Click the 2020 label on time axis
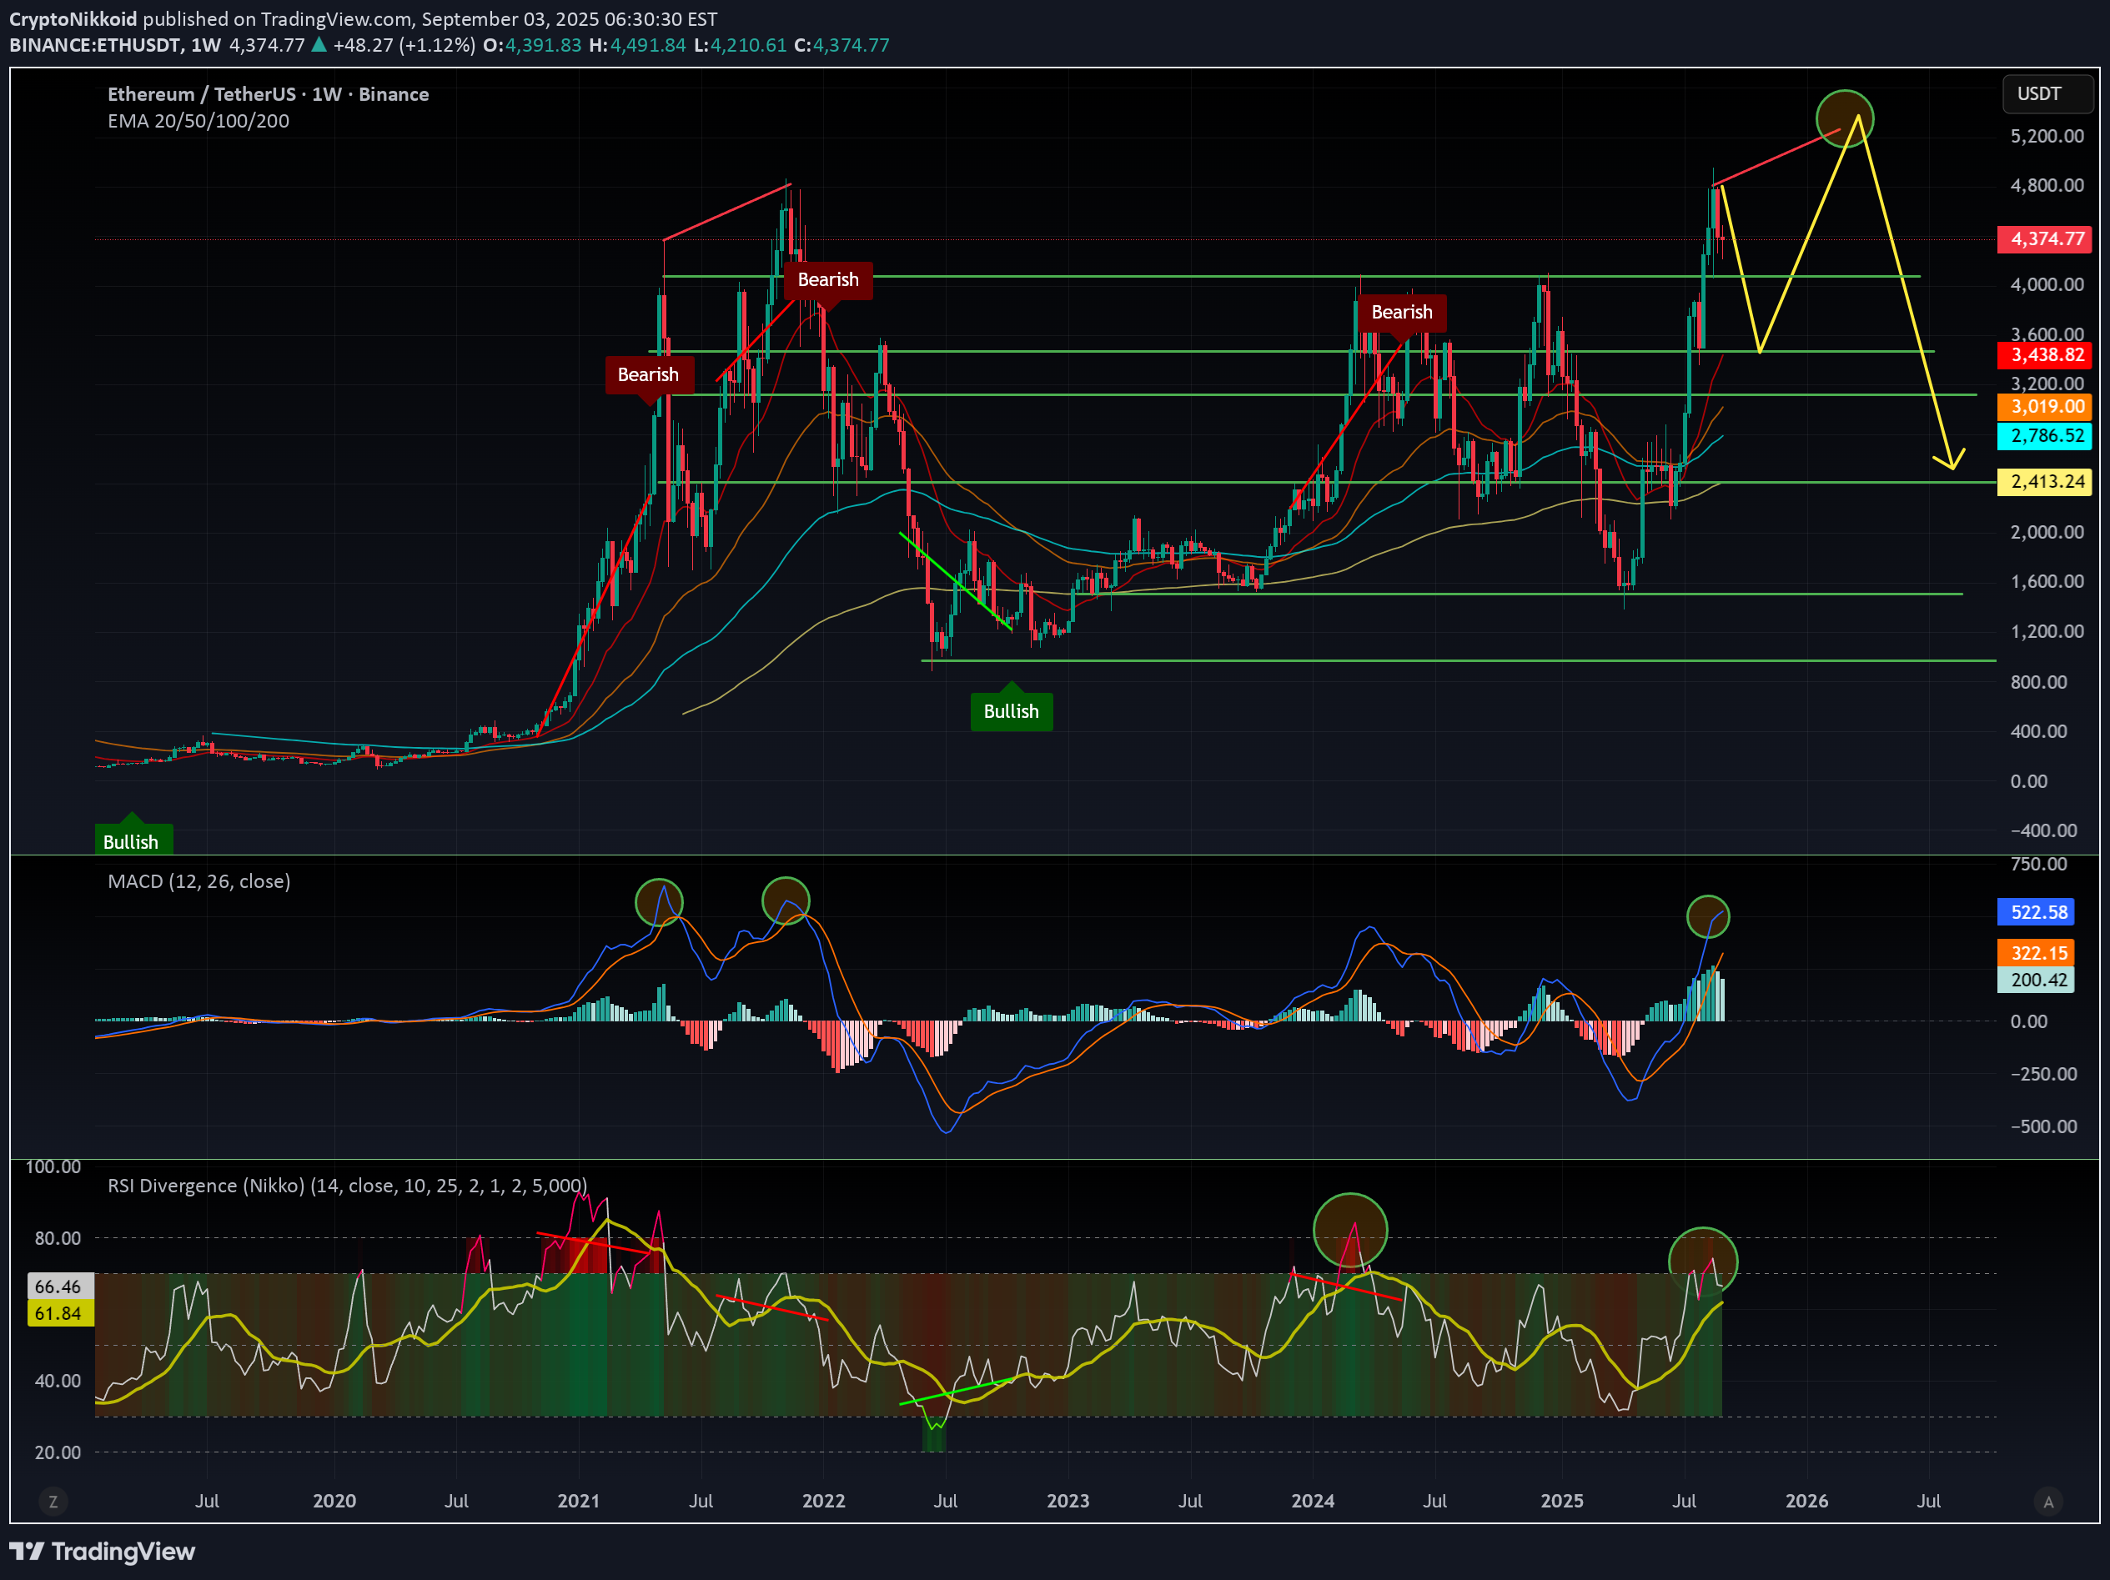The height and width of the screenshot is (1580, 2110). [334, 1501]
